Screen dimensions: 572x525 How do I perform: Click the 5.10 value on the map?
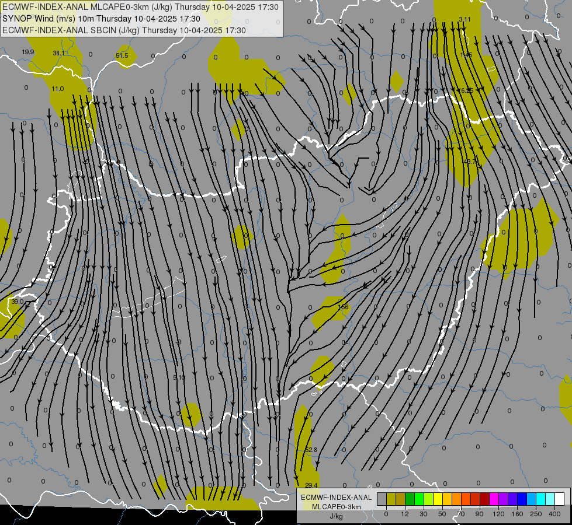pyautogui.click(x=179, y=377)
